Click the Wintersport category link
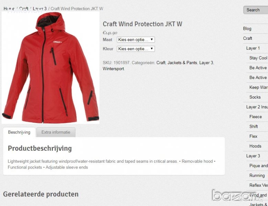This screenshot has height=206, width=268. pyautogui.click(x=113, y=69)
